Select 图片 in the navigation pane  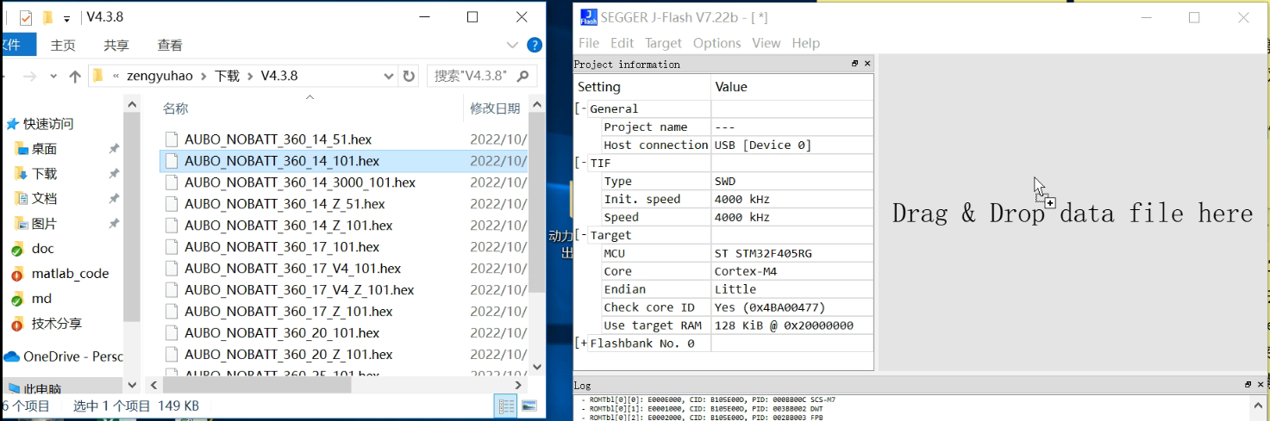pos(45,224)
